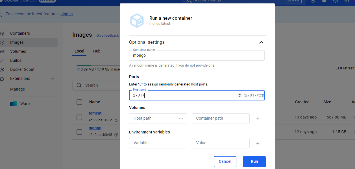Viewport: 355px width, 169px height.
Task: Cancel the new container dialog
Action: [225, 162]
